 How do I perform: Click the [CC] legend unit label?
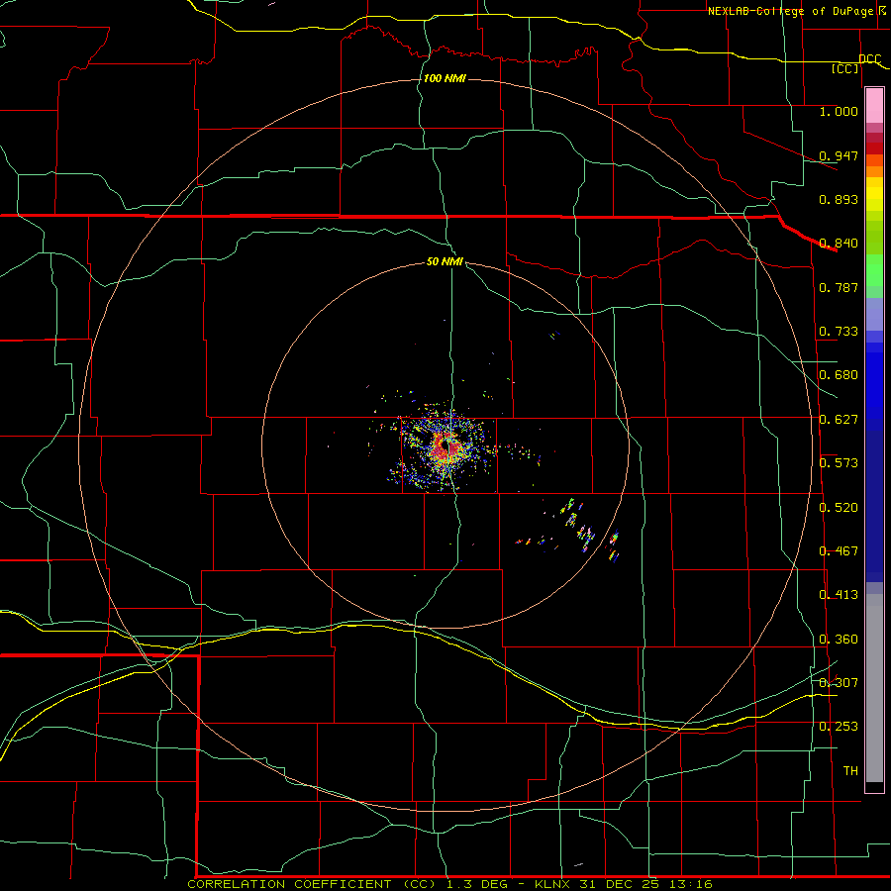coord(845,68)
